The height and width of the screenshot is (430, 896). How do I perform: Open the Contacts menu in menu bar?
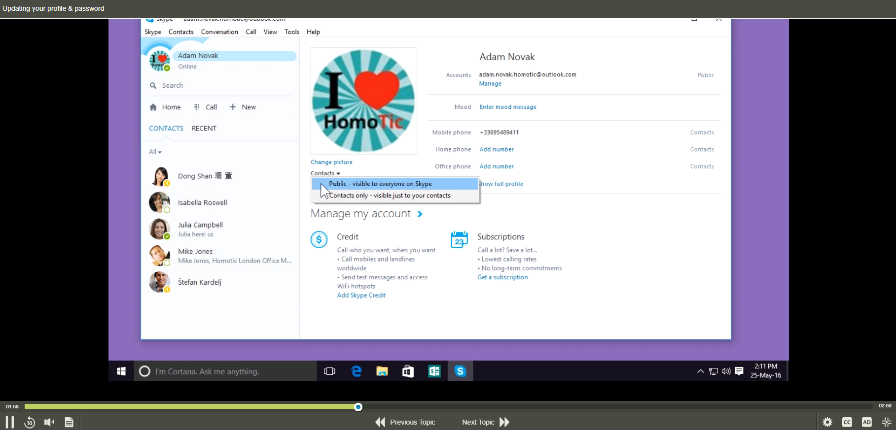[181, 32]
